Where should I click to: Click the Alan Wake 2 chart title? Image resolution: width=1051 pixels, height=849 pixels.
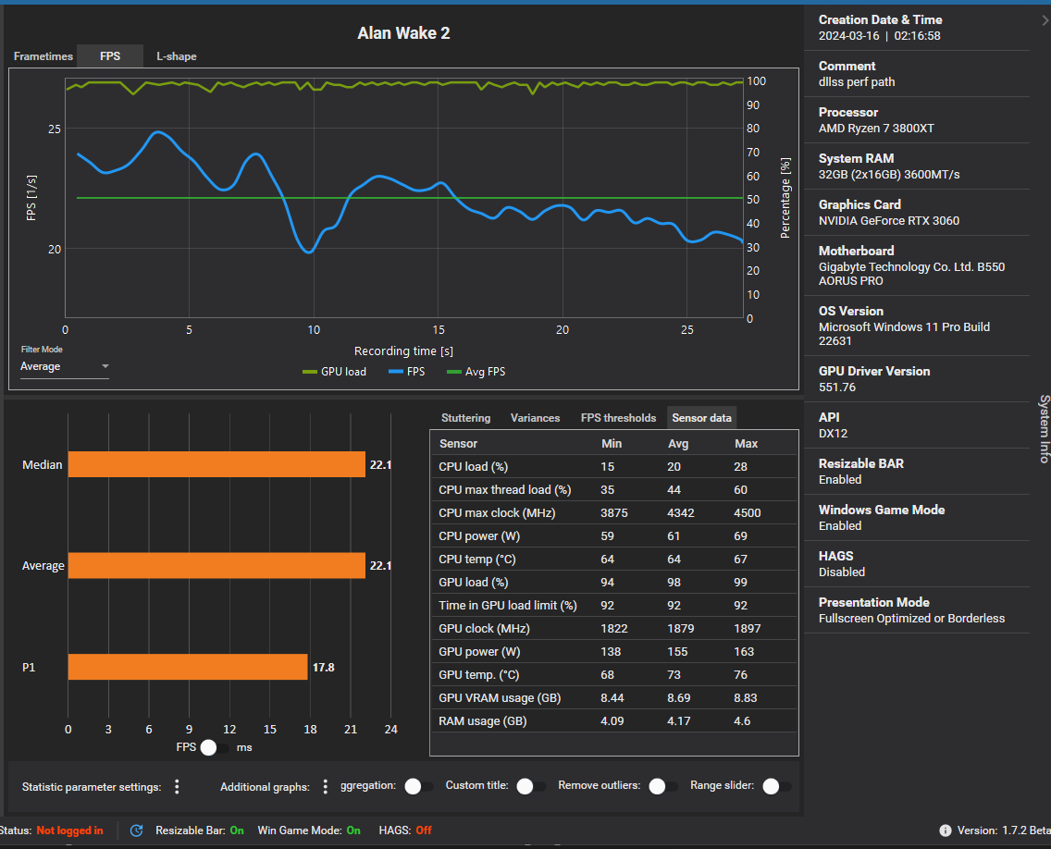(x=403, y=33)
